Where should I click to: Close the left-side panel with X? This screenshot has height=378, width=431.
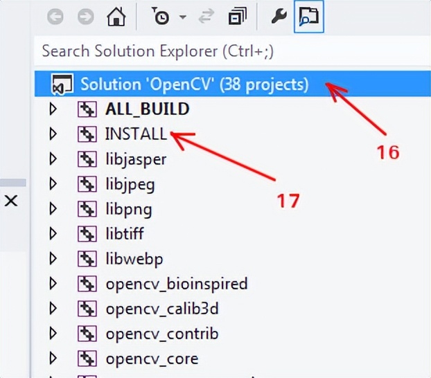pyautogui.click(x=11, y=201)
